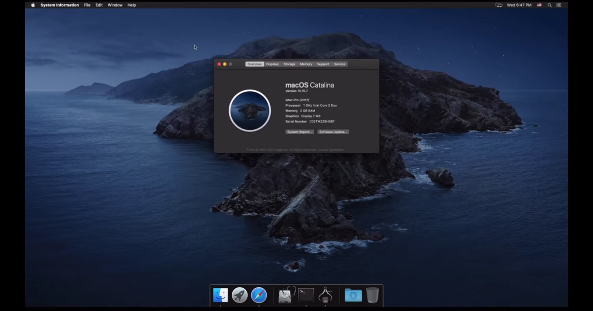The image size is (593, 311).
Task: Click the serial number C02TM2ZBHX87
Action: (x=322, y=121)
